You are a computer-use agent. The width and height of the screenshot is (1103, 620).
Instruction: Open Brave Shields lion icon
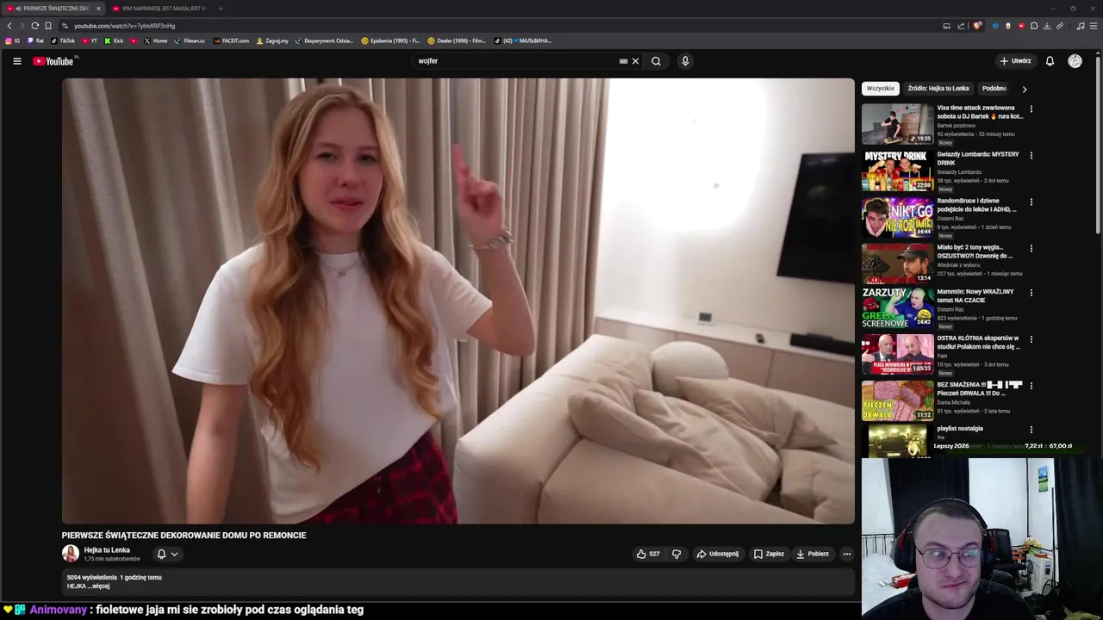coord(976,26)
